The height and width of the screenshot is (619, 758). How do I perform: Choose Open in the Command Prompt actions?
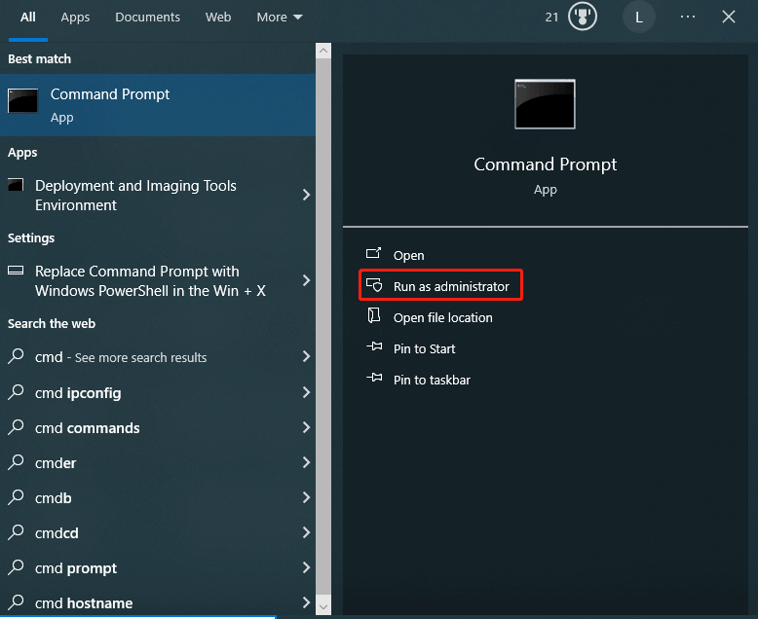pos(408,255)
